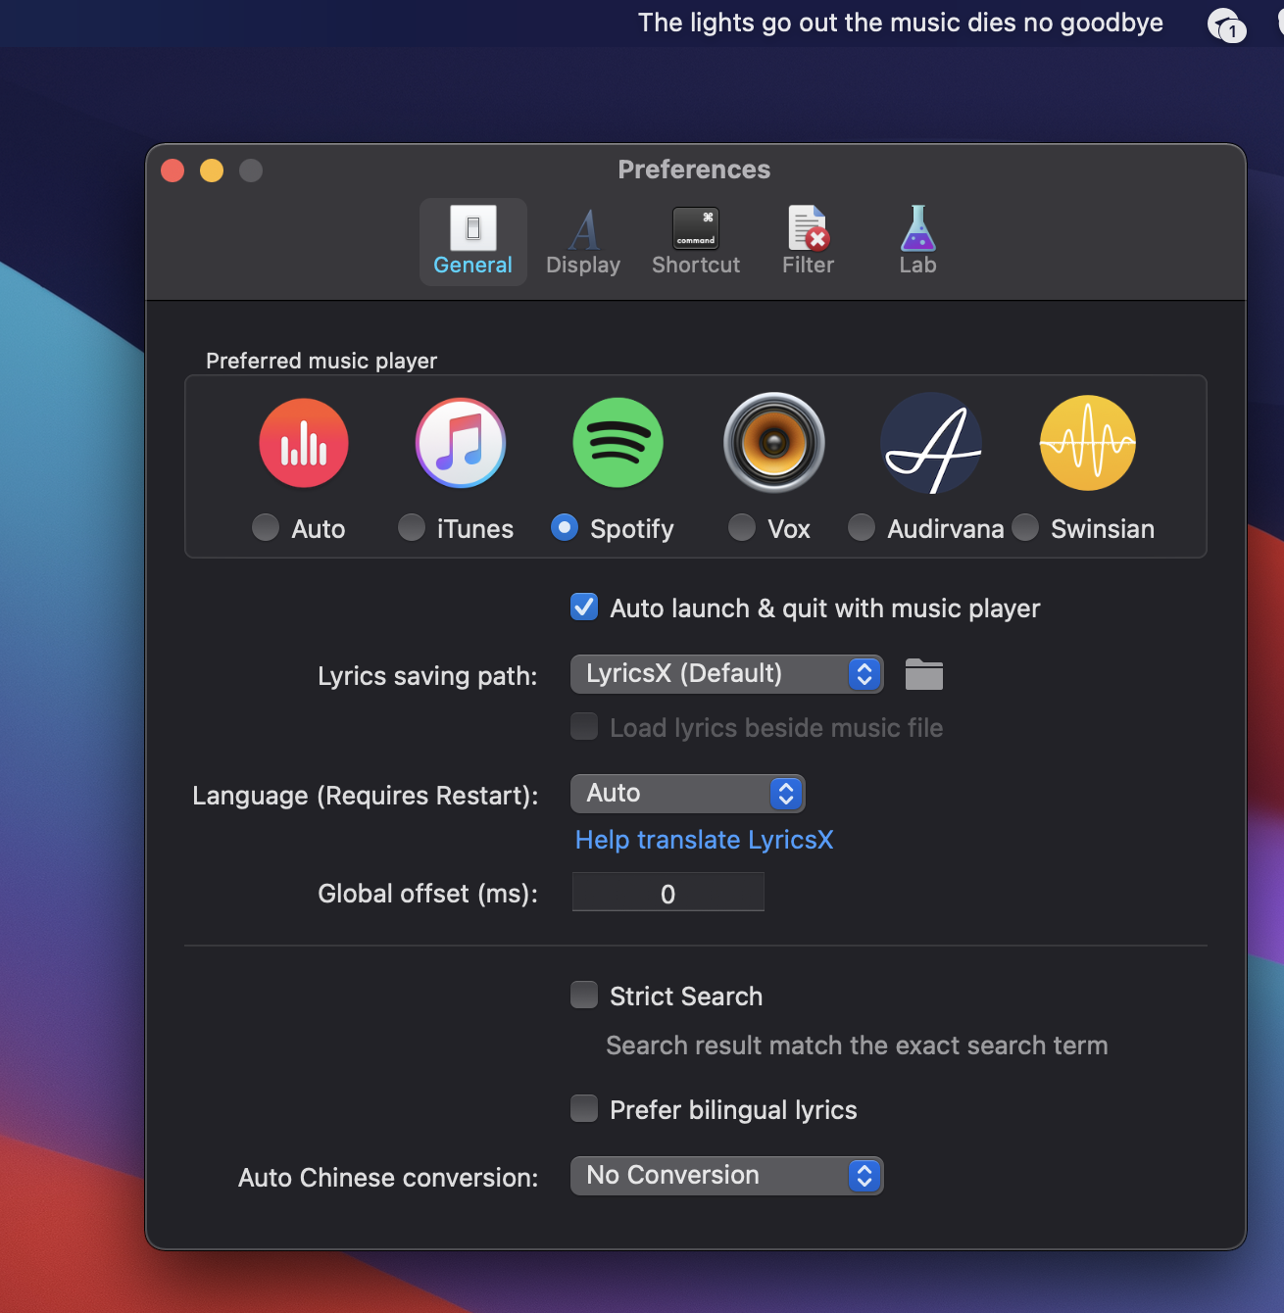Click the Global offset (ms) label

427,894
